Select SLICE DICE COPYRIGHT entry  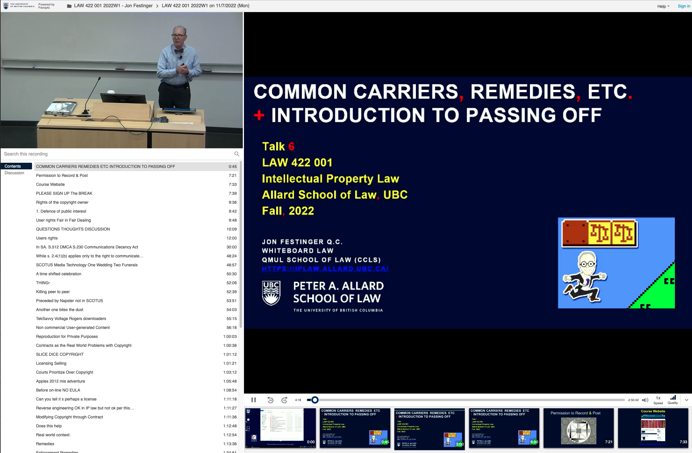coord(136,355)
